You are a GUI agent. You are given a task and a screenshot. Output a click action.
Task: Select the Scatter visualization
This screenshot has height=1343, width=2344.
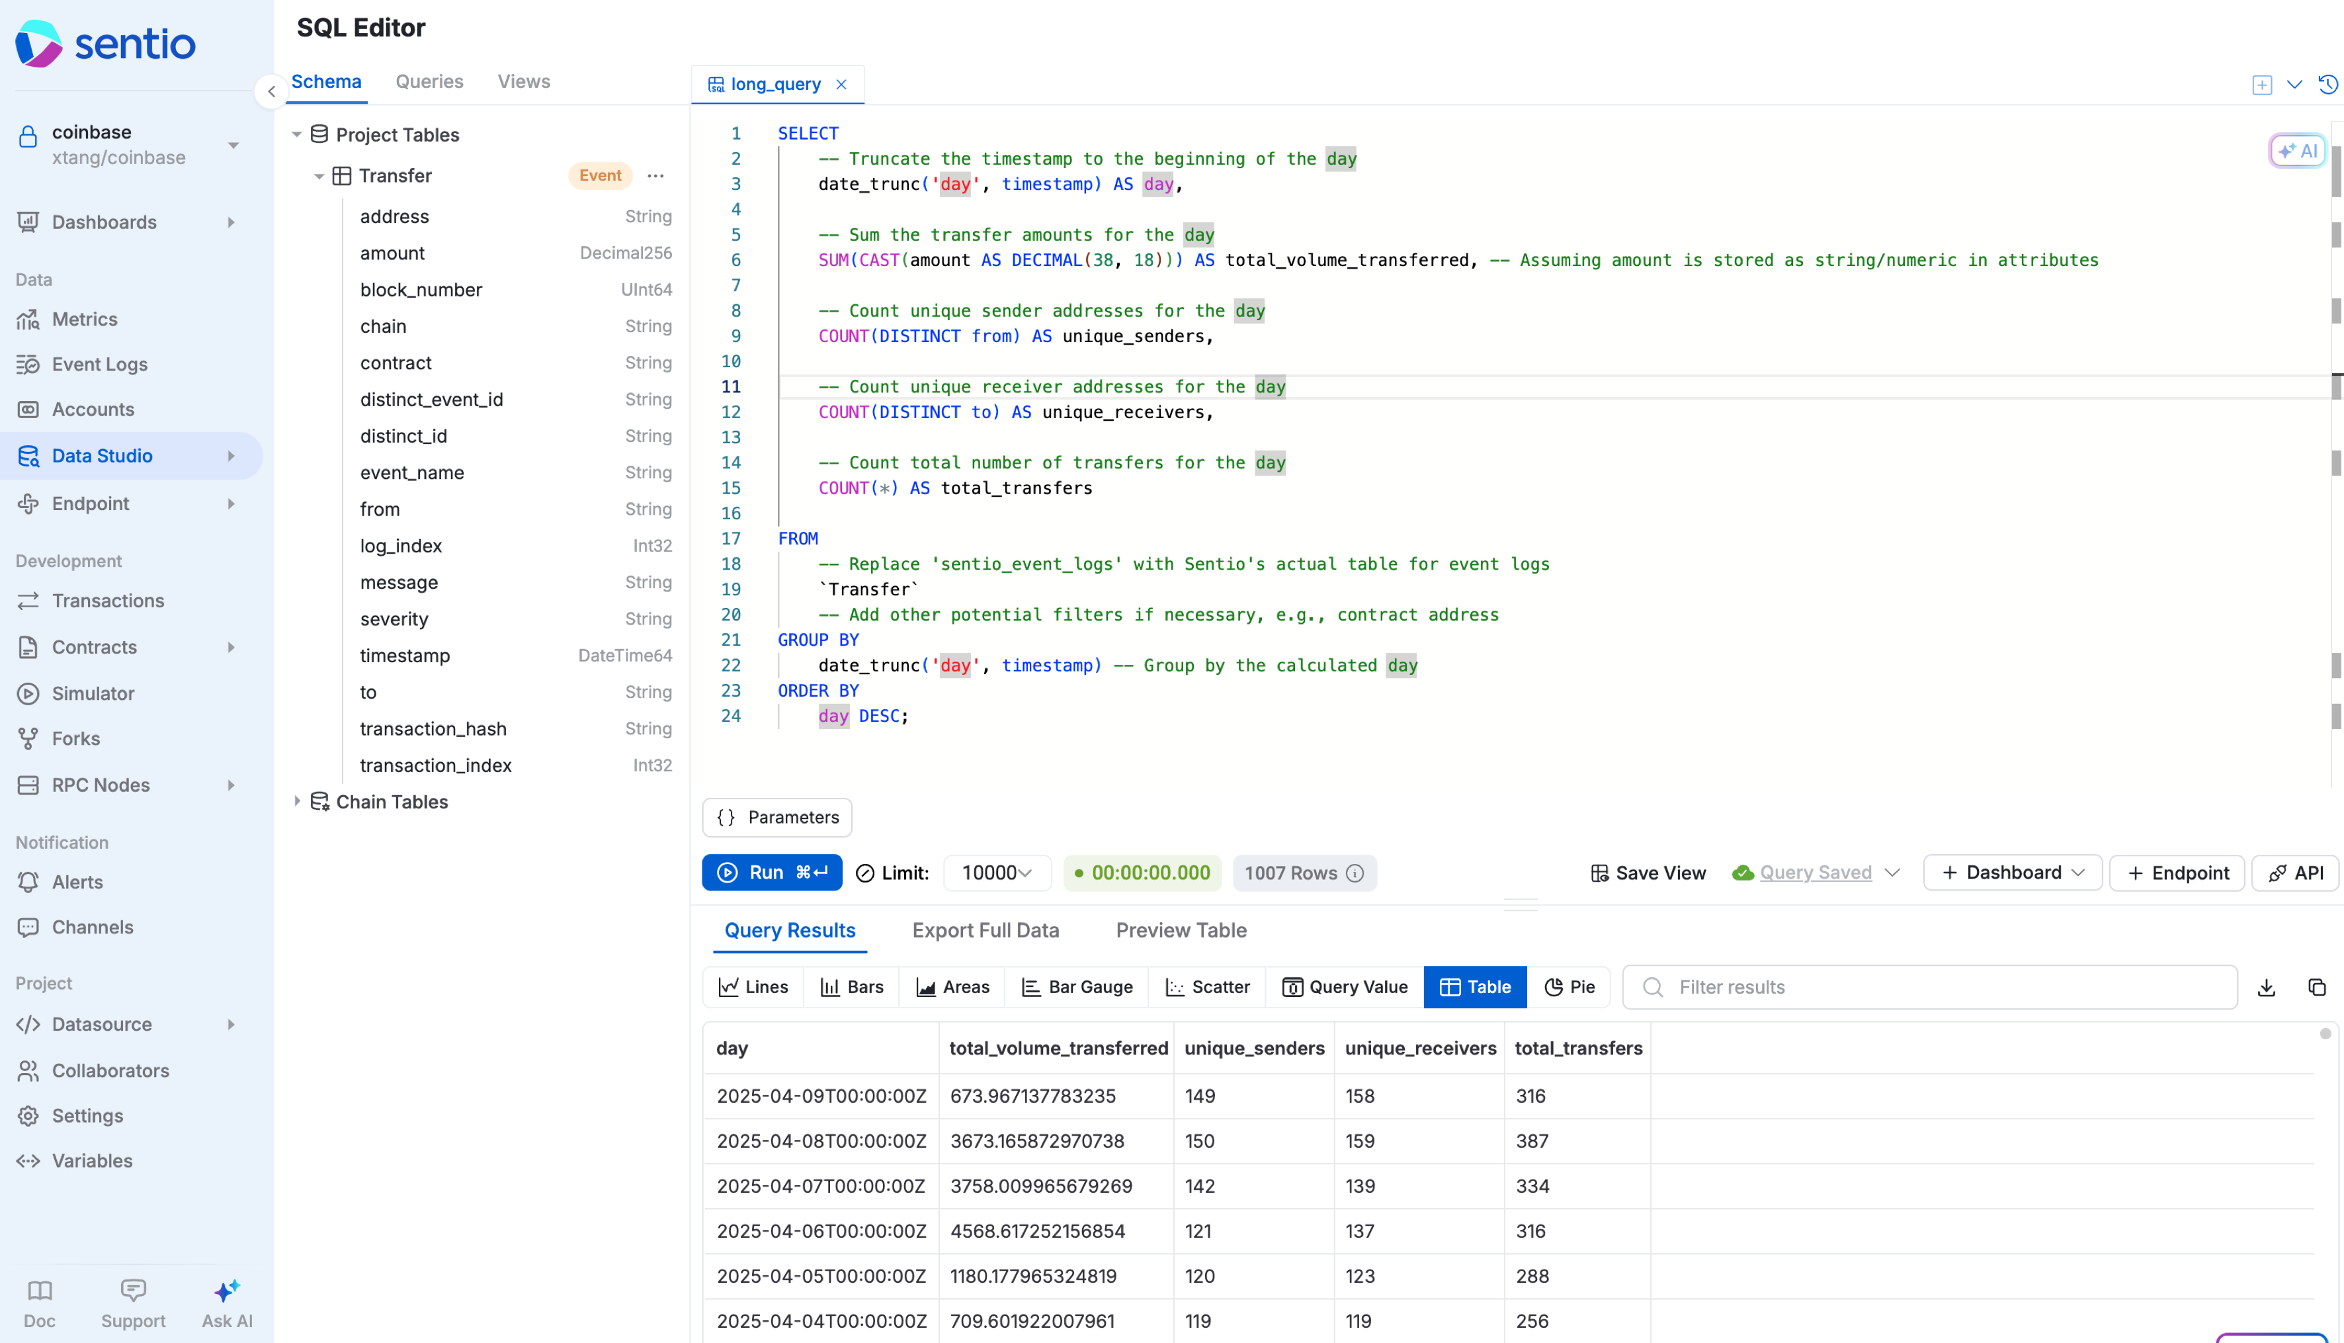1207,987
